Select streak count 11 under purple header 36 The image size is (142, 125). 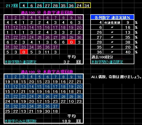tap(47, 52)
